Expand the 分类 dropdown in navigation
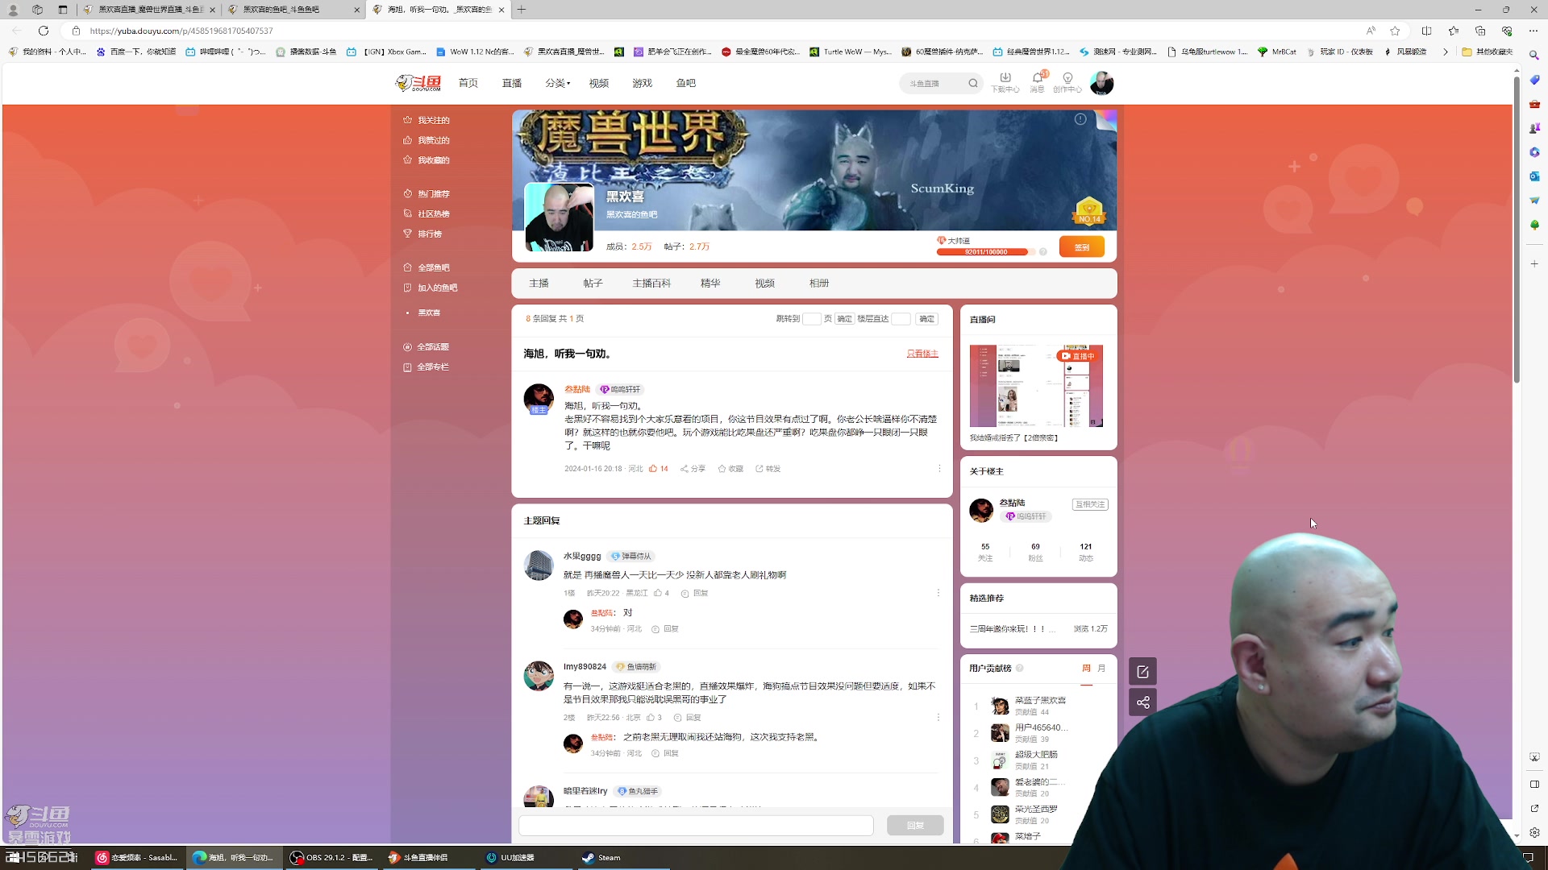The height and width of the screenshot is (870, 1548). click(x=557, y=83)
